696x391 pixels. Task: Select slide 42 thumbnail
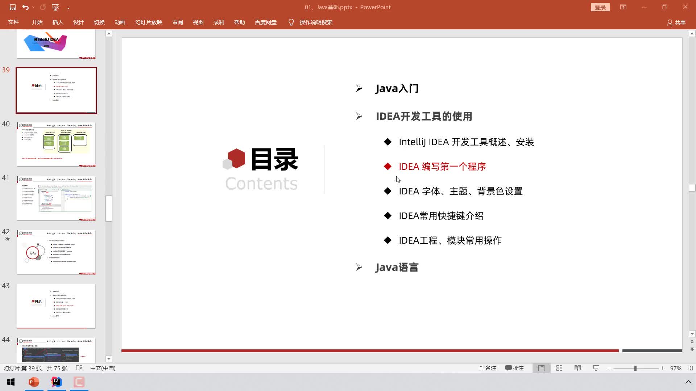click(x=56, y=252)
